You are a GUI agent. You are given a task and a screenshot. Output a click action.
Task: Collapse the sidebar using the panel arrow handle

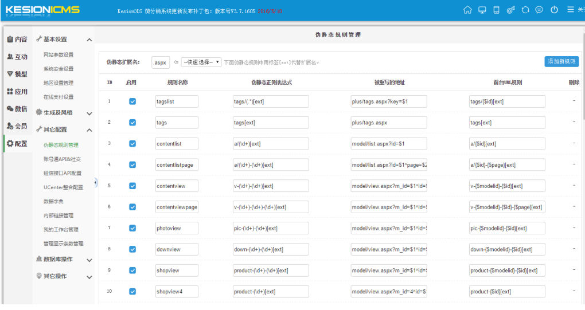95,183
